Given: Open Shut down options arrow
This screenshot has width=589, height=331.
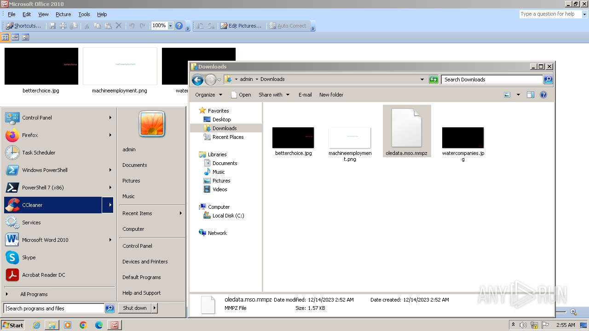Looking at the screenshot, I should click(155, 308).
